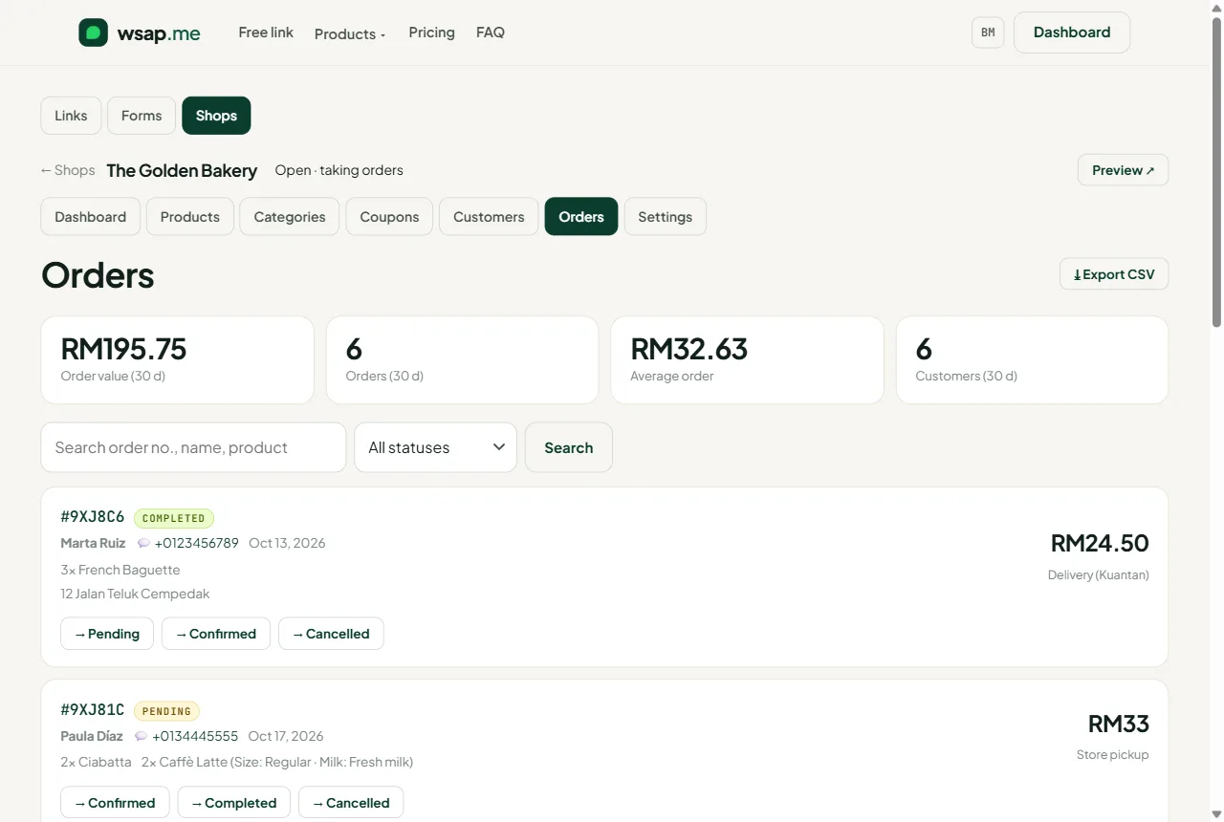
Task: Go back via the Shops arrow link
Action: [68, 170]
